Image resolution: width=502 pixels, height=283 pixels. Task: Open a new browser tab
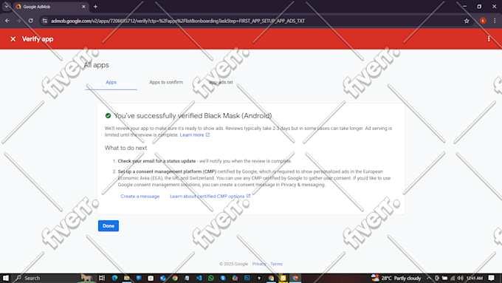(95, 7)
